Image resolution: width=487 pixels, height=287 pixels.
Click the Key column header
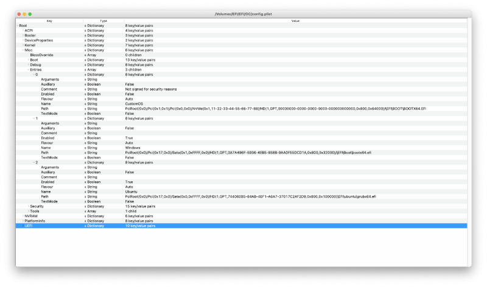click(49, 21)
